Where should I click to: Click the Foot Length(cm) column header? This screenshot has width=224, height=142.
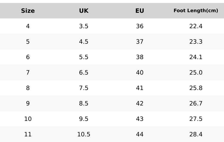(x=196, y=11)
